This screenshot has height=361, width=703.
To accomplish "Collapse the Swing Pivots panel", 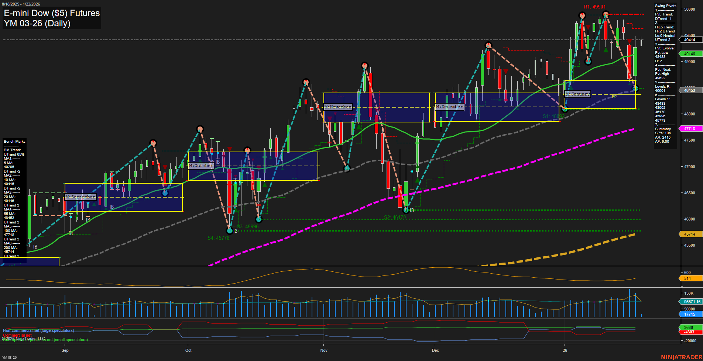I will tap(665, 6).
